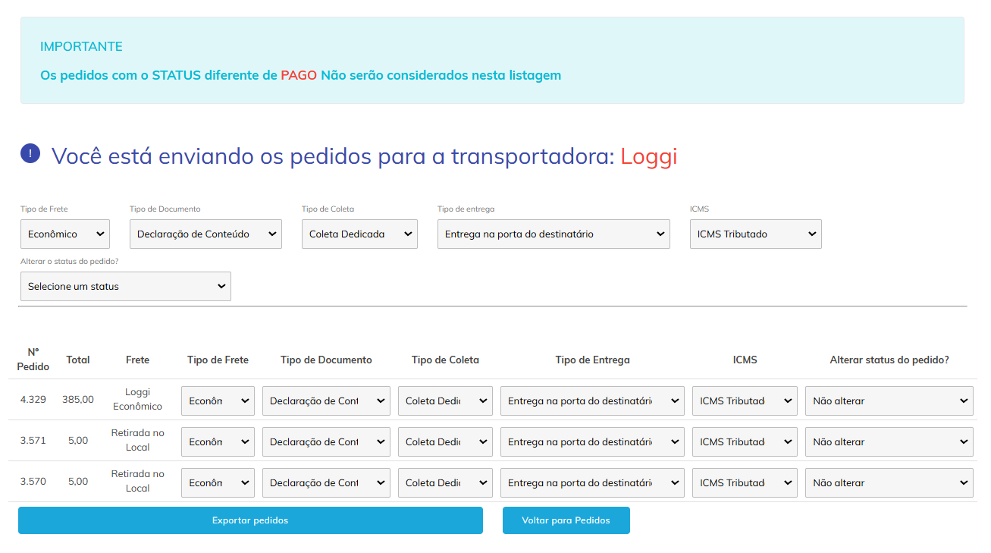Select order number 3.570 cell
This screenshot has width=991, height=553.
point(33,481)
